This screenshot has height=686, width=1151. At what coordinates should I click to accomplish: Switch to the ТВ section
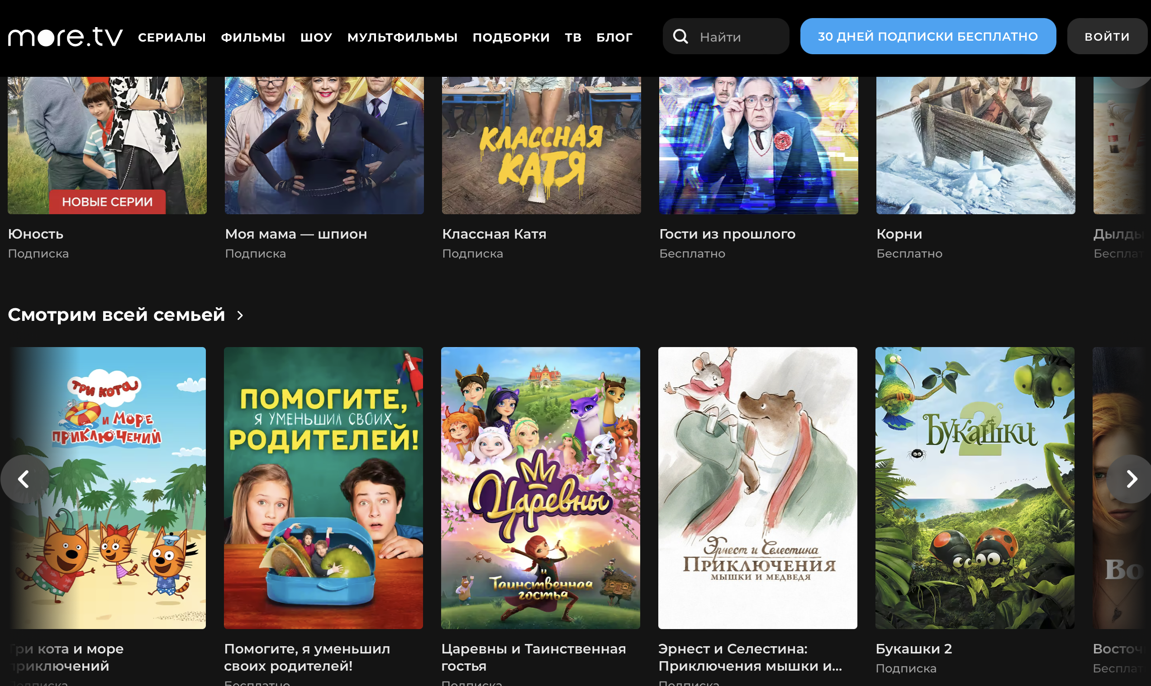pos(573,37)
